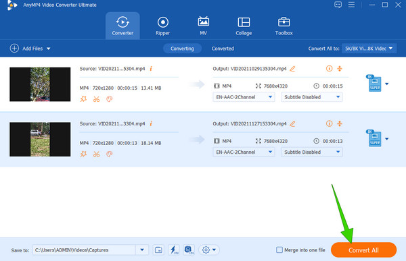
Task: Click source name VID20211...3304.mp4
Action: pyautogui.click(x=121, y=123)
